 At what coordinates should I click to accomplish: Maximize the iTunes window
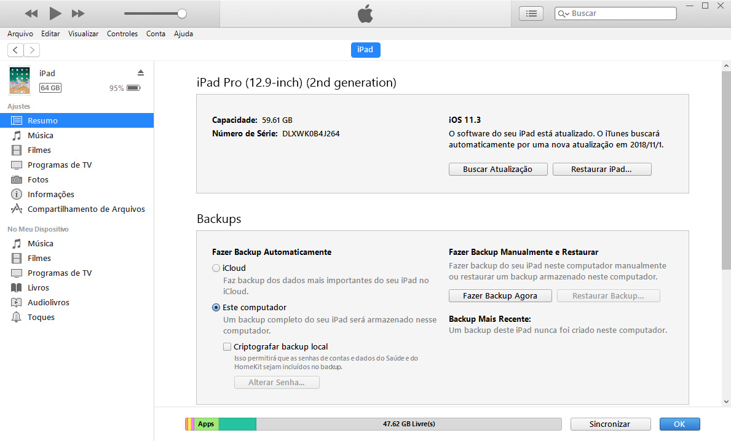[x=705, y=6]
